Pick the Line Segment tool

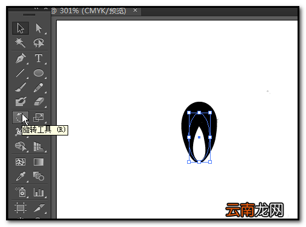coord(20,73)
